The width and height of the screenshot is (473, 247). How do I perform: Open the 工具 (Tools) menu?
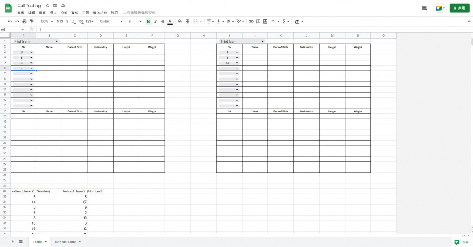click(85, 12)
